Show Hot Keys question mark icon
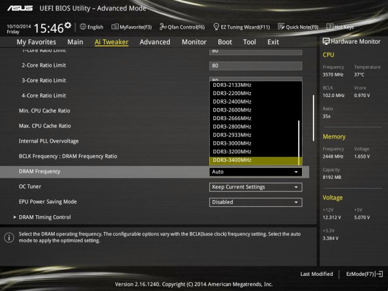Viewport: 388px width, 291px height. pyautogui.click(x=330, y=27)
